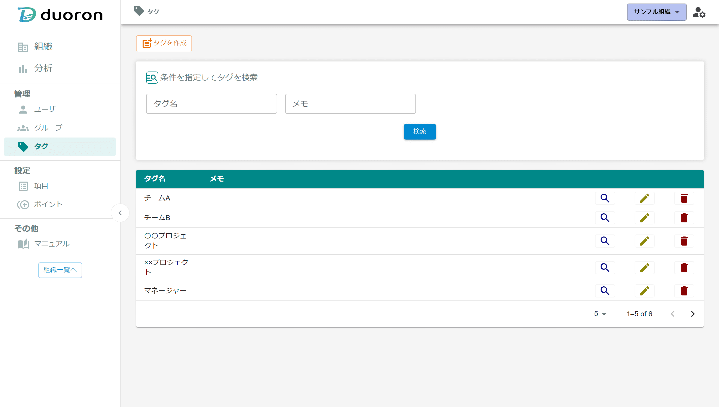Open 項目 settings page

point(60,186)
